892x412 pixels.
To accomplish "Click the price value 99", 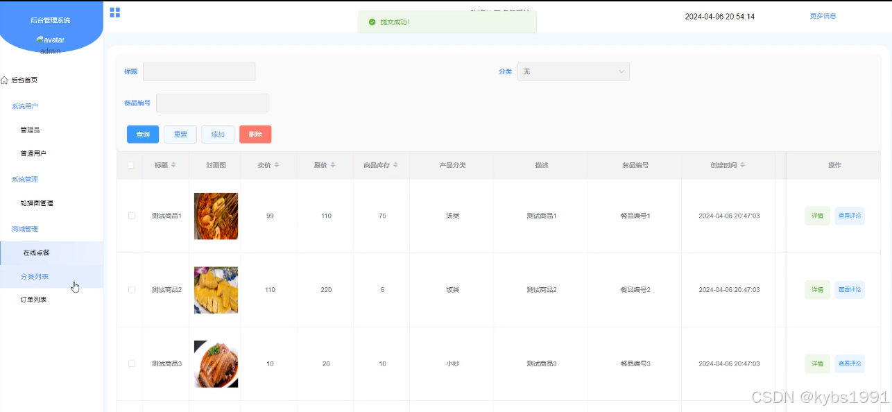I will click(270, 216).
